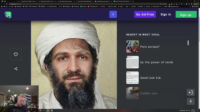200x112 pixels.
Task: Open the Reading list button
Action: [196, 7]
